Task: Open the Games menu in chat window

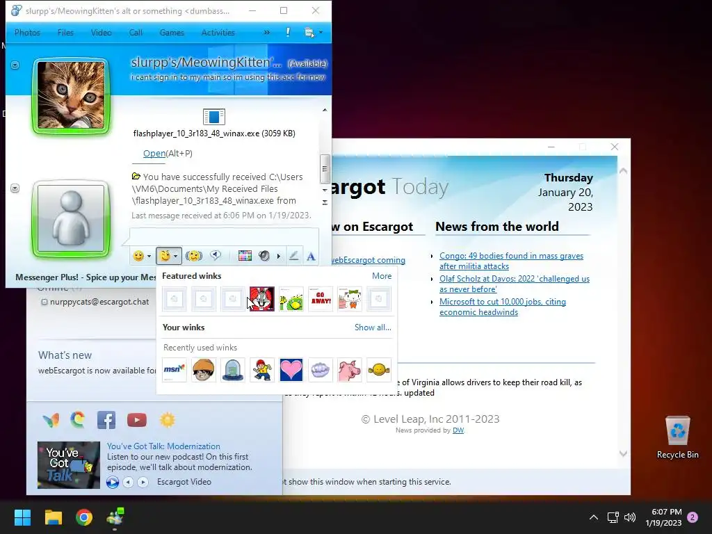Action: (172, 33)
